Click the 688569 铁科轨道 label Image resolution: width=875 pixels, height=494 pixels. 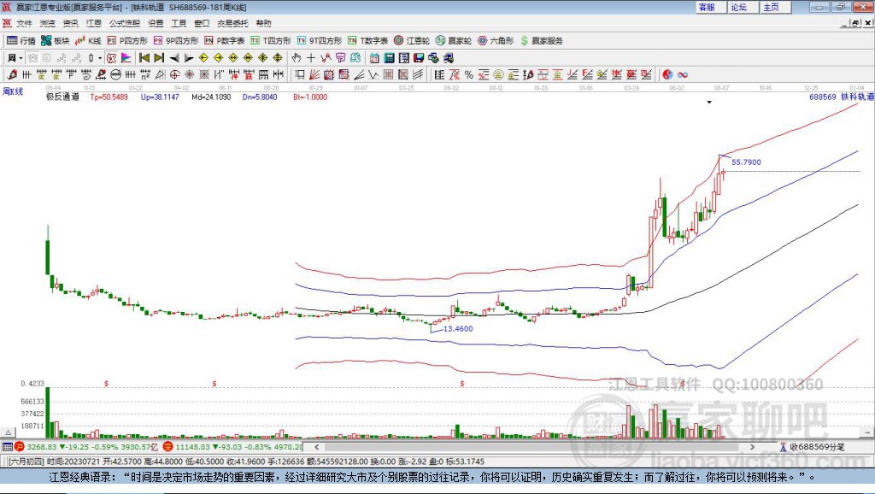[x=842, y=97]
